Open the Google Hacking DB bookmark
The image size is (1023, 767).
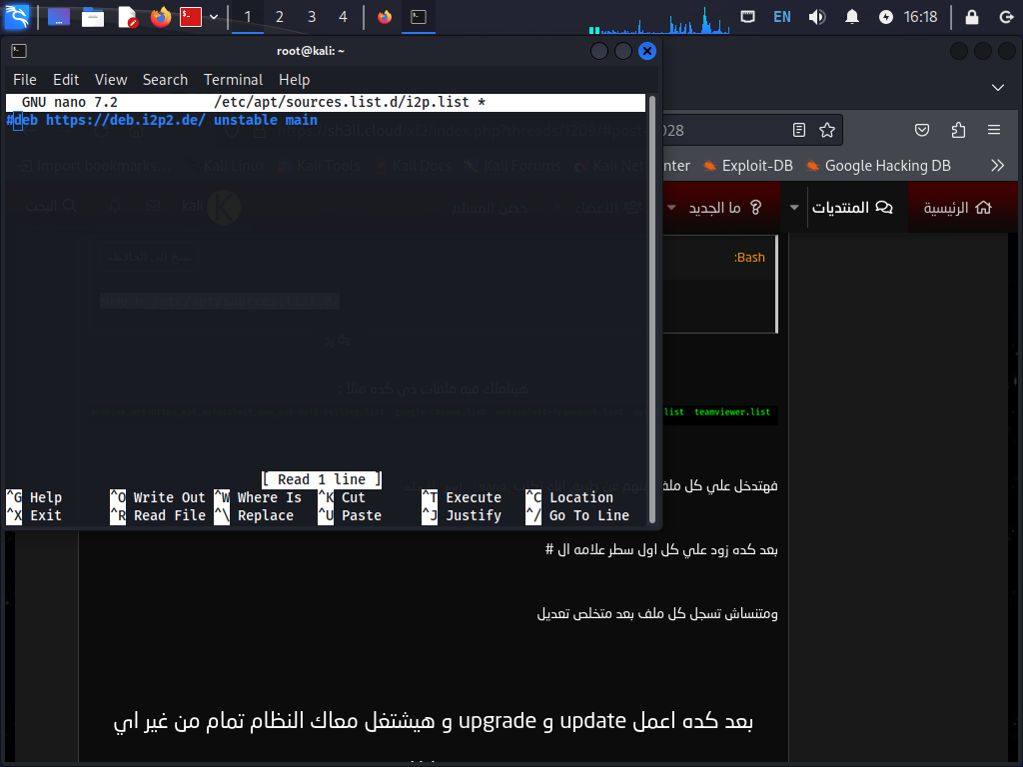[x=878, y=166]
